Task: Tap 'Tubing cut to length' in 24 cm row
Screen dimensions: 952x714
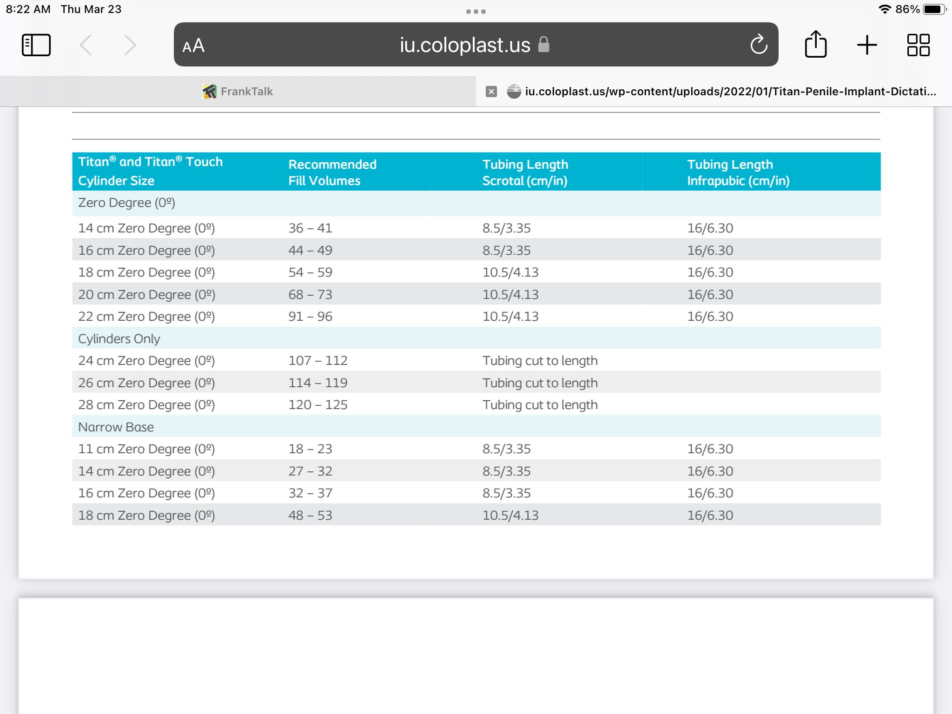Action: click(540, 361)
